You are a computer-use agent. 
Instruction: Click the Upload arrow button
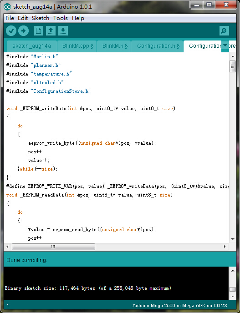[x=23, y=31]
